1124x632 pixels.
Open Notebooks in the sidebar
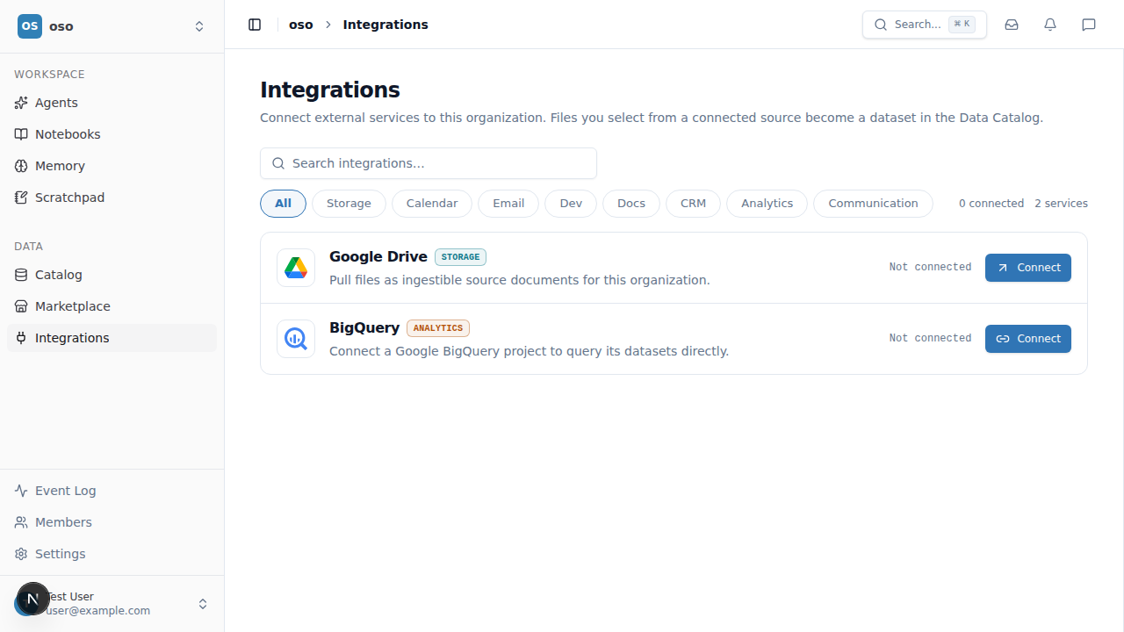112,134
